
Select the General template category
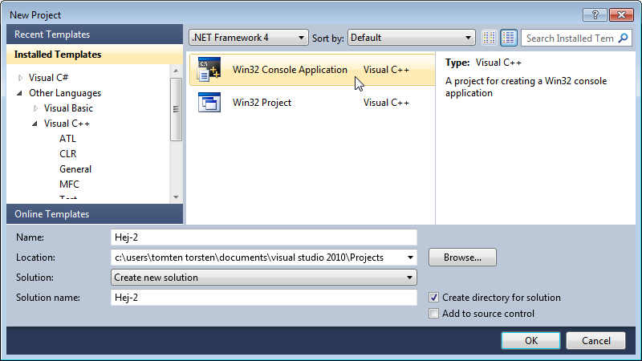75,169
